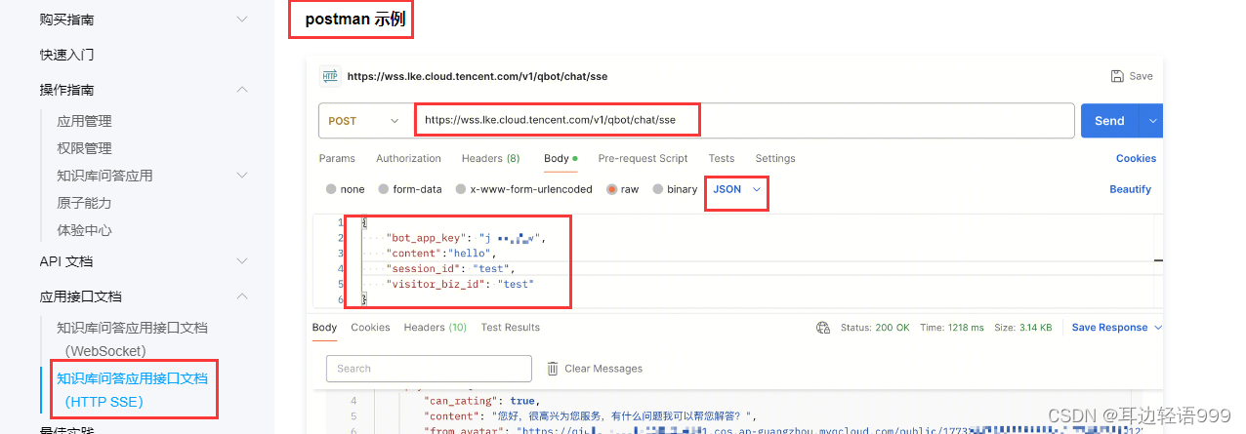The height and width of the screenshot is (434, 1246).
Task: Click the Status: 200 OK text
Action: click(875, 328)
